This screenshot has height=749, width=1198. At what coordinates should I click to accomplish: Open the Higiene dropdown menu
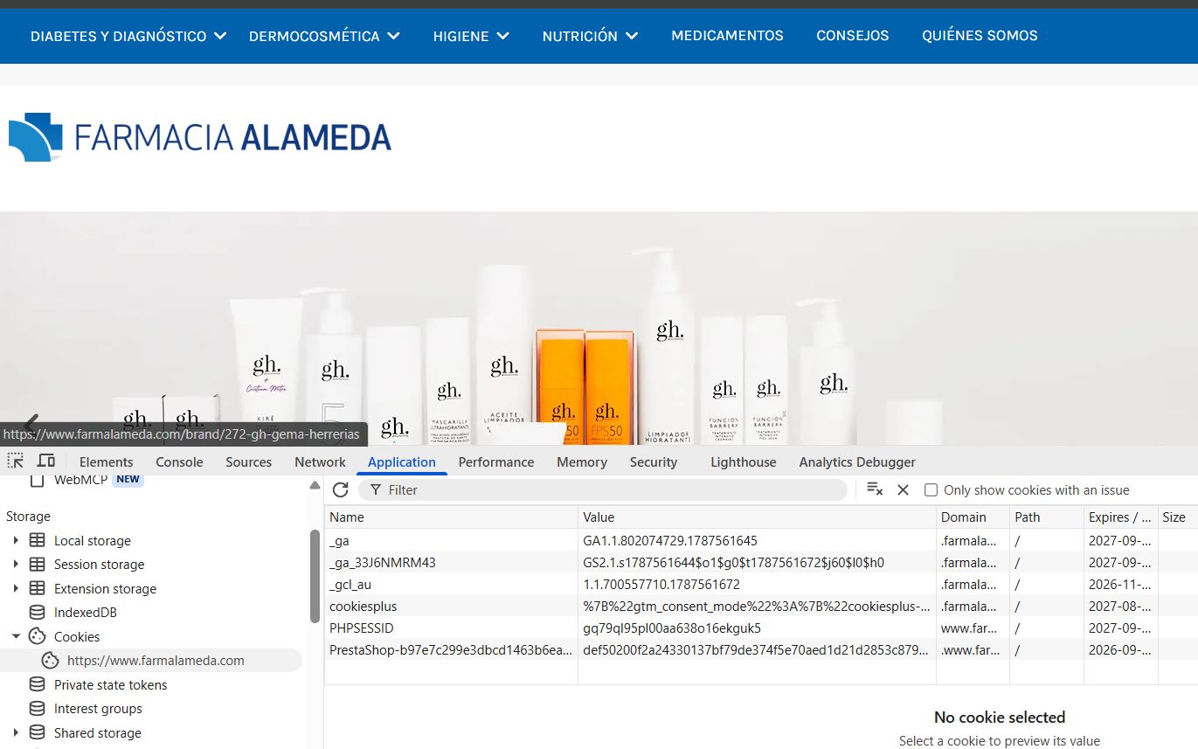471,36
